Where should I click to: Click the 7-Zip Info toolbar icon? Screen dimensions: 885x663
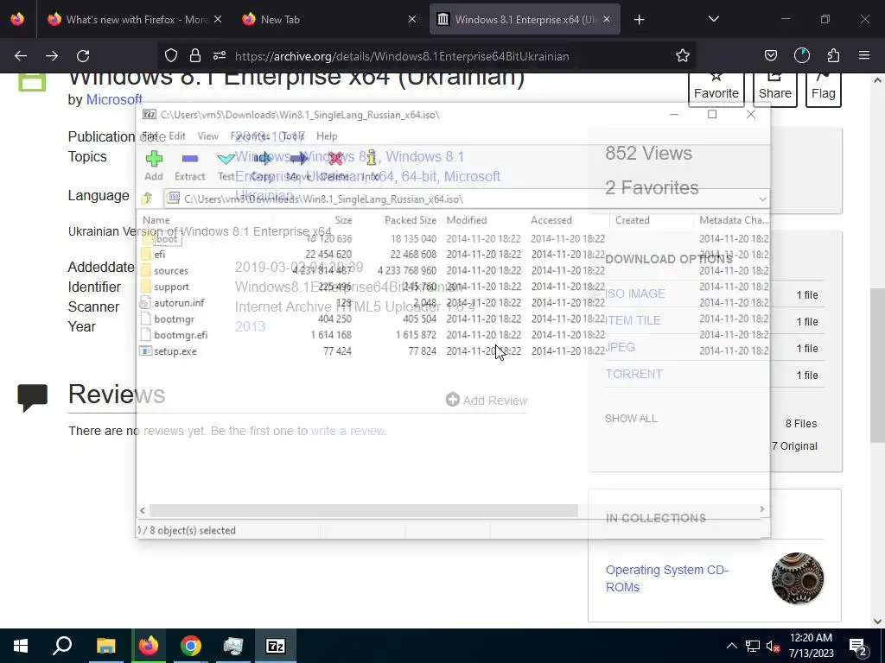tap(371, 159)
